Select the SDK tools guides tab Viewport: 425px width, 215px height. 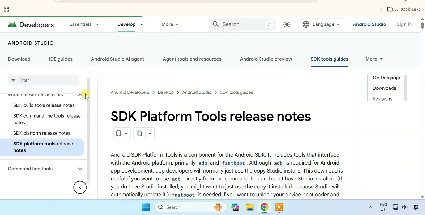(329, 59)
